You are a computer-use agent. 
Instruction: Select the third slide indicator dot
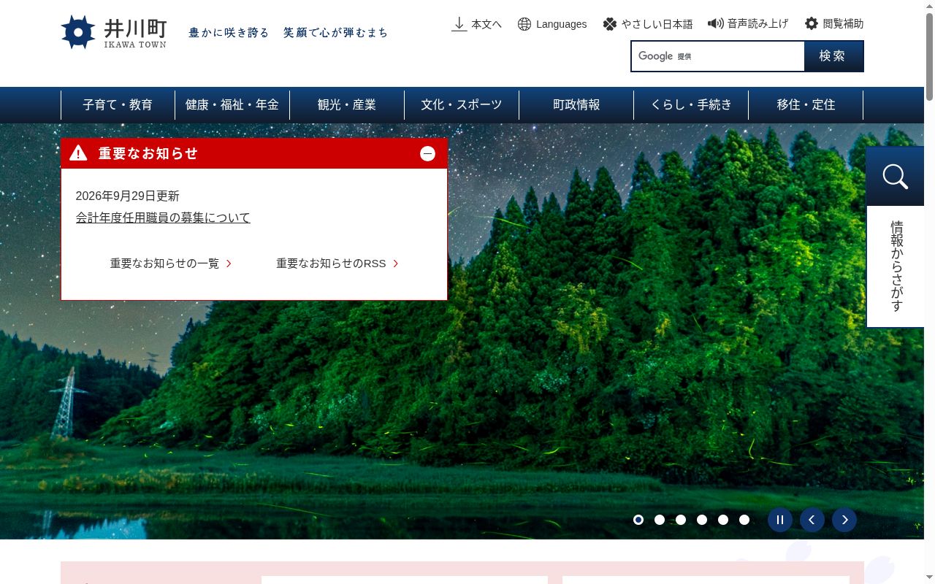pos(681,520)
